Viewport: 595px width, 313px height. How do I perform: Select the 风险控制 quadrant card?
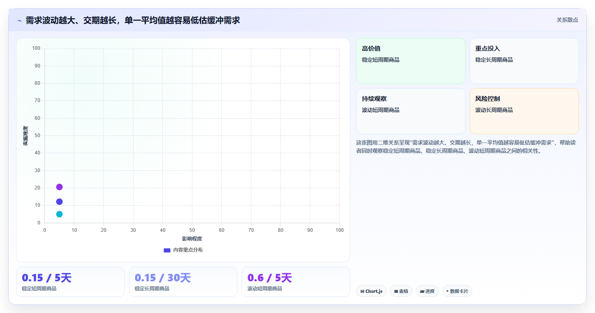pos(524,111)
